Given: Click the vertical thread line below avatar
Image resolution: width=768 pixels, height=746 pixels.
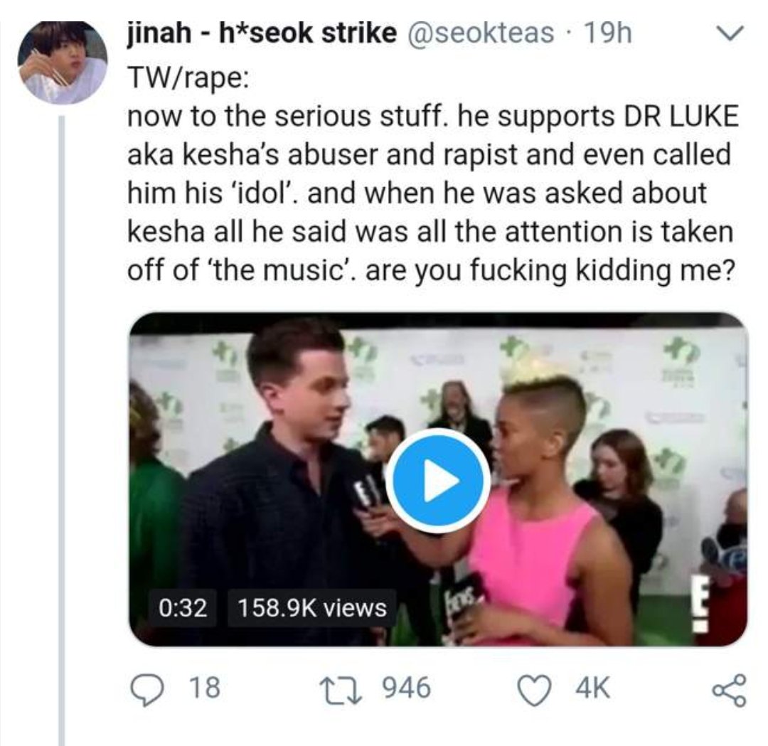Looking at the screenshot, I should point(62,427).
